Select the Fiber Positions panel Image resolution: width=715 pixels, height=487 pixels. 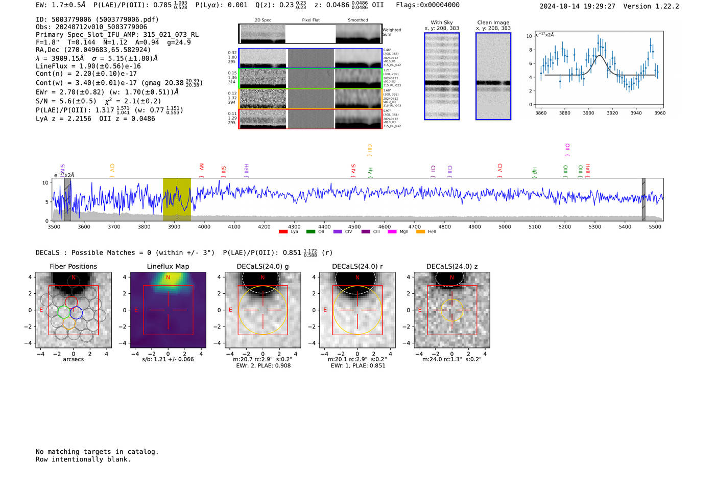74,310
